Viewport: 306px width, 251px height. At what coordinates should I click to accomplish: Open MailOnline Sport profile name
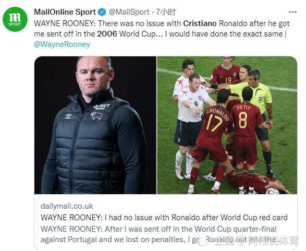click(x=65, y=12)
